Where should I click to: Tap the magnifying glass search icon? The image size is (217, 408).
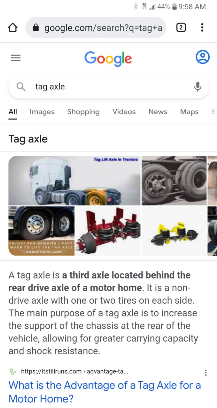(21, 86)
